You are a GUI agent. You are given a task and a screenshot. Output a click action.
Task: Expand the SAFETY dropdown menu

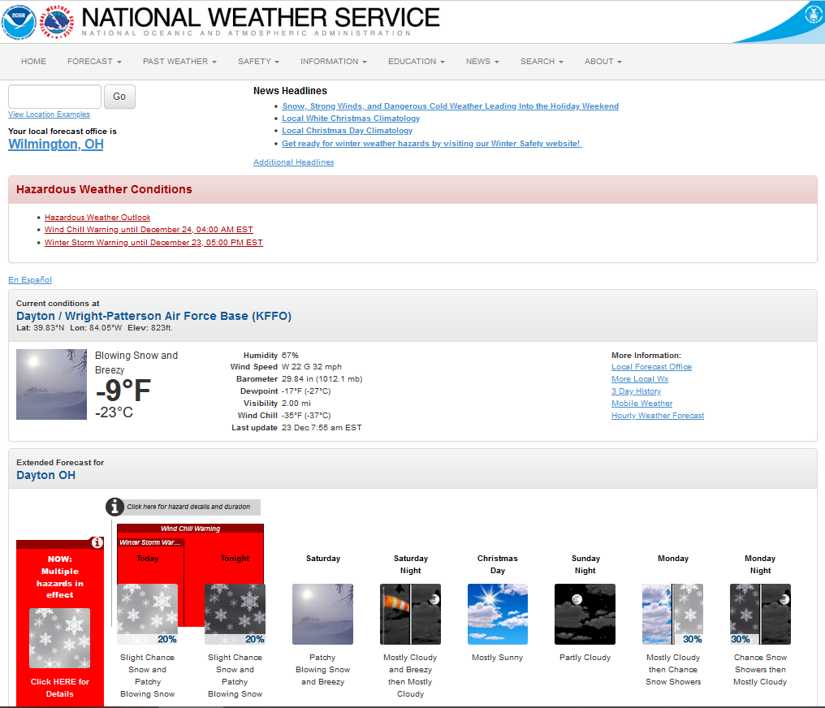[258, 62]
